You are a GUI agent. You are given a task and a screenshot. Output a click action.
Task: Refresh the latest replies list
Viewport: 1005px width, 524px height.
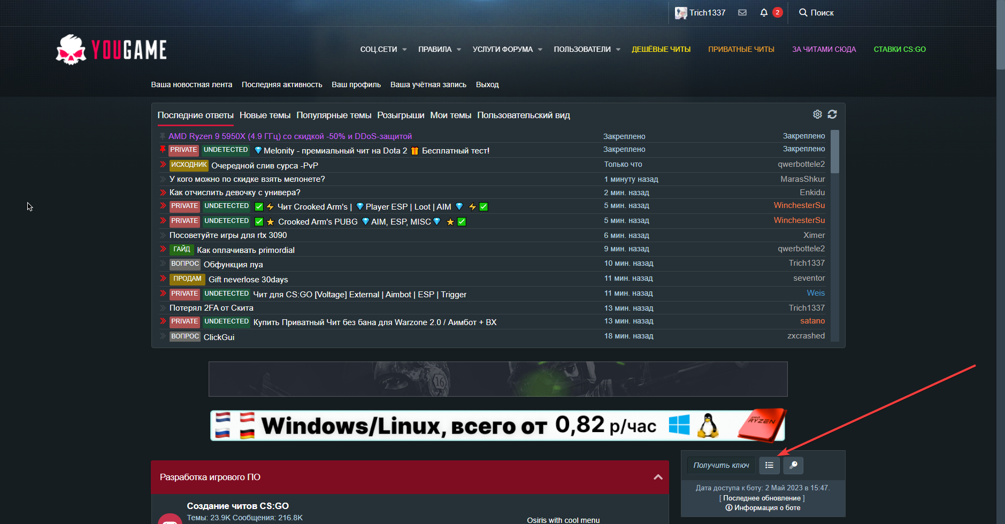832,114
